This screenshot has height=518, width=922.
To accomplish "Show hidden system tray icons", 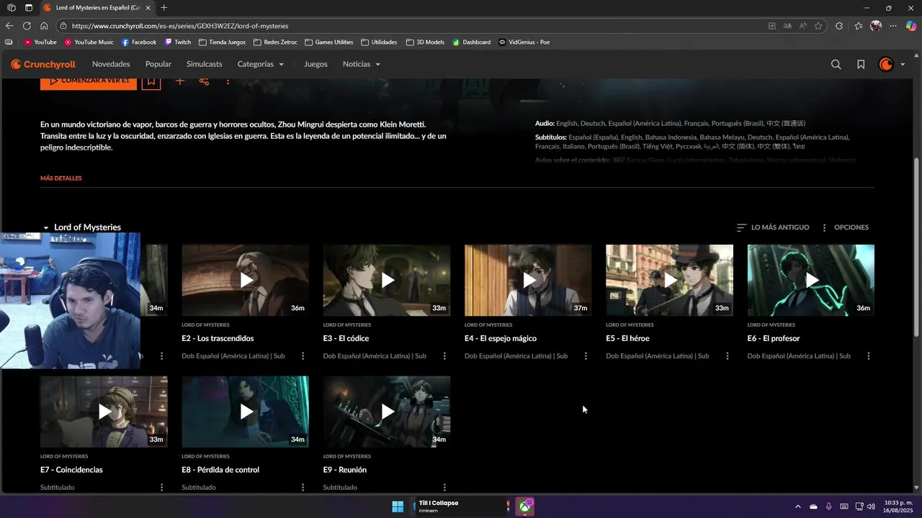I will (797, 506).
